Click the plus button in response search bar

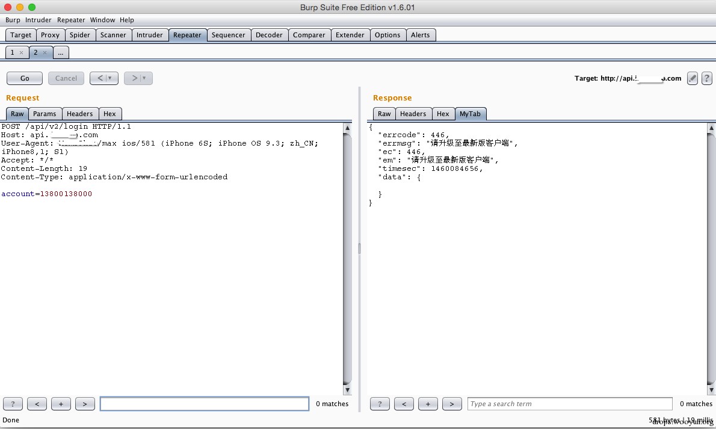point(428,404)
